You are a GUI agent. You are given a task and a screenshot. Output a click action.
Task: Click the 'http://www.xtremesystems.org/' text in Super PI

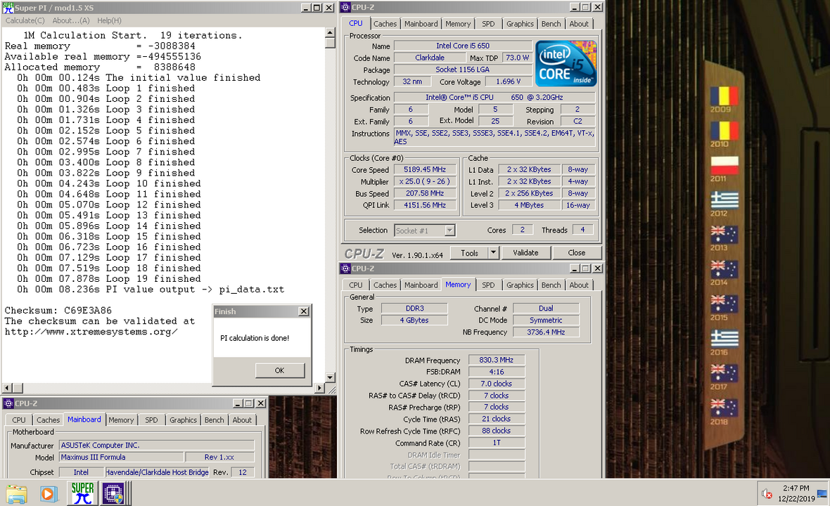pos(91,332)
